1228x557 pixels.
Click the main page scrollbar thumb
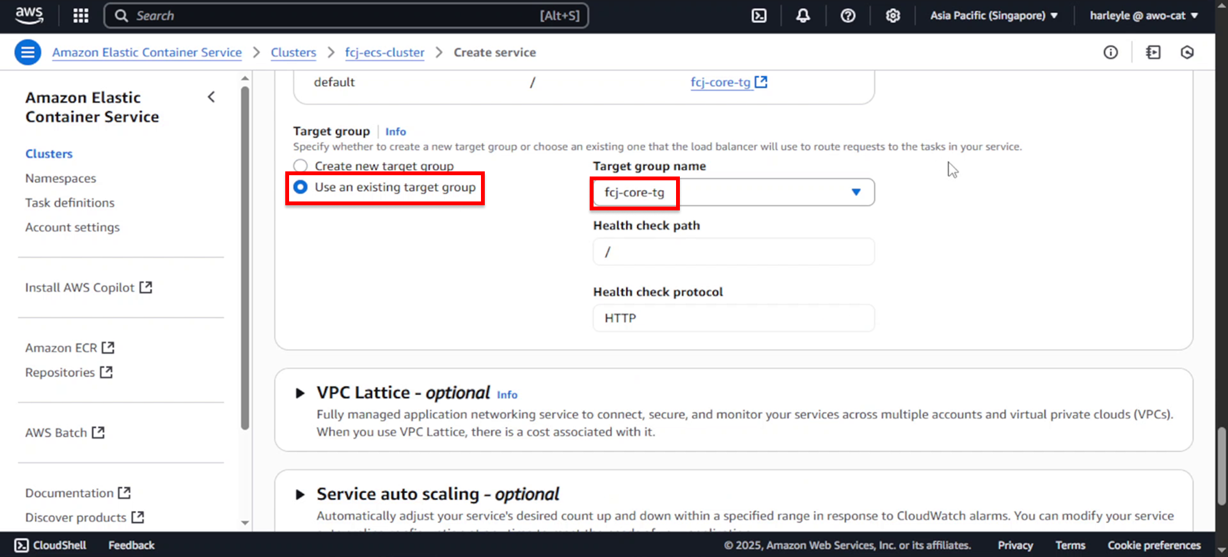[x=1222, y=466]
